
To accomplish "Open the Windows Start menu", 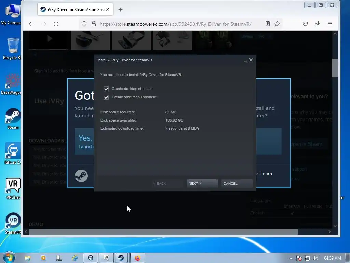I will (x=9, y=258).
